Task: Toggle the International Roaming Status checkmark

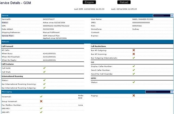Action: tap(44, 80)
